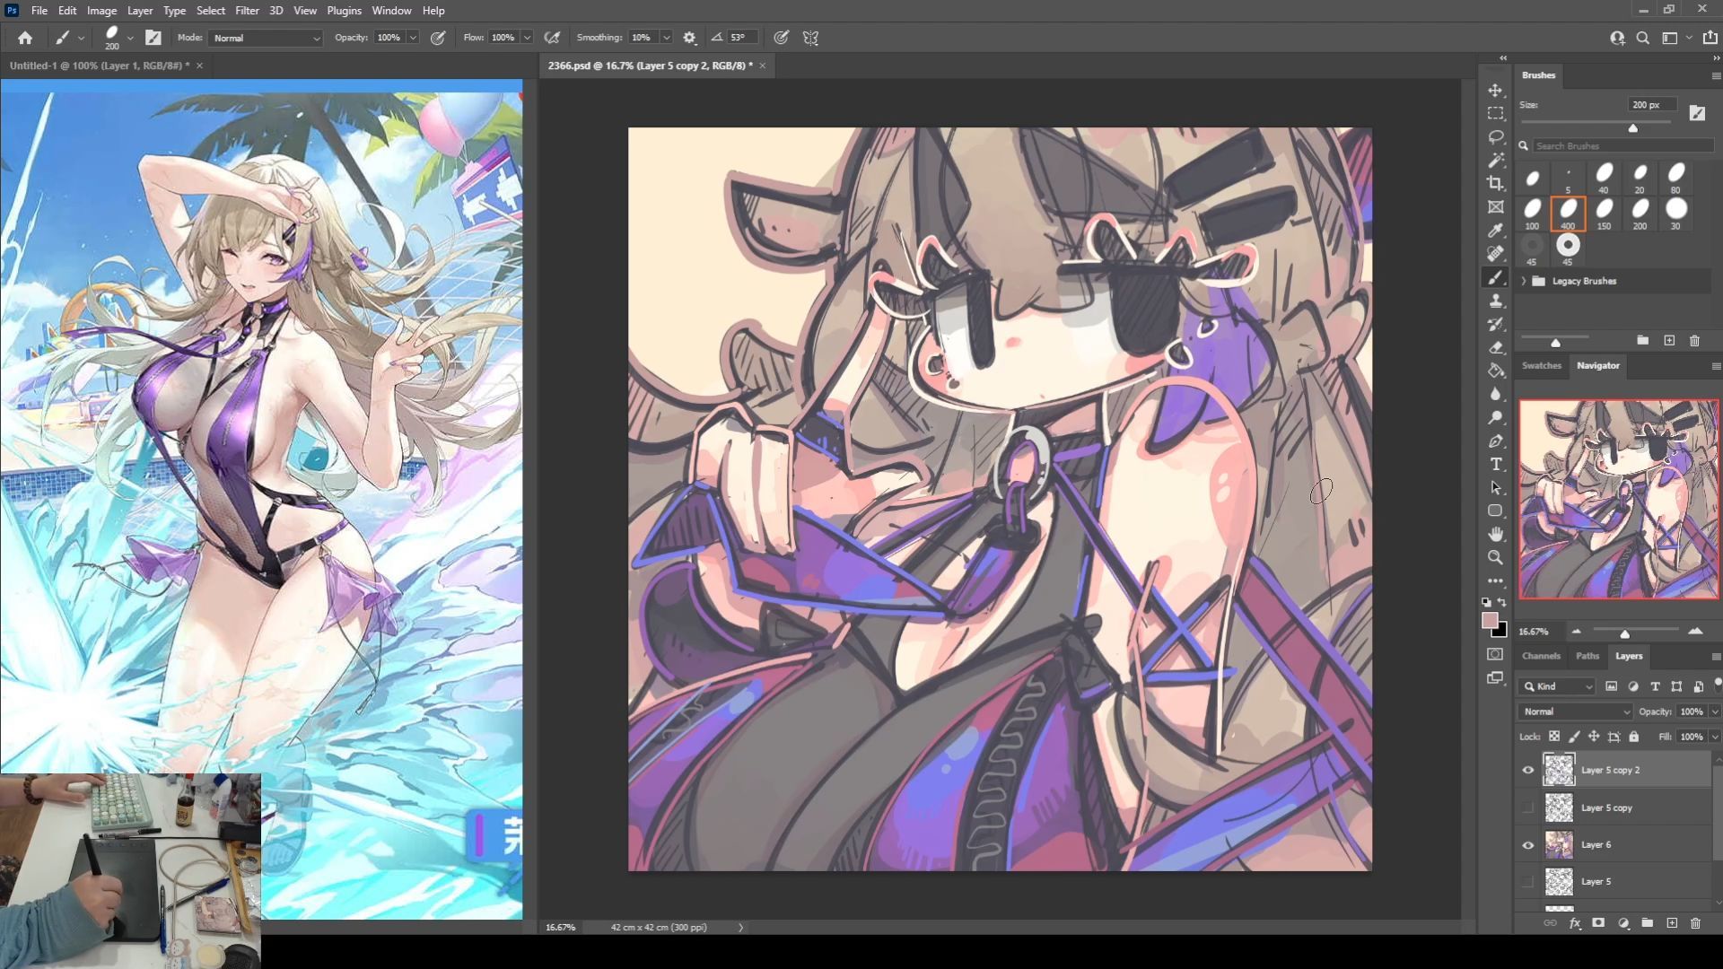Select the Magic Wand tool

tap(1495, 161)
